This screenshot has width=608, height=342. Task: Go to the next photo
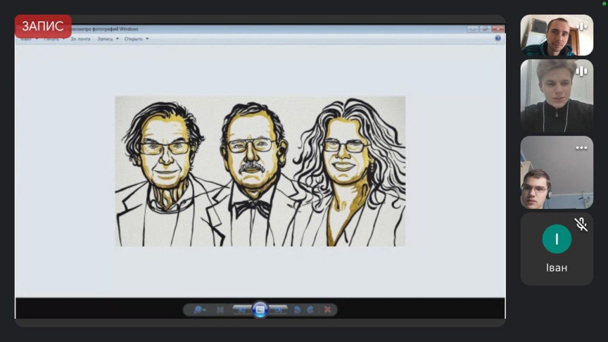278,309
